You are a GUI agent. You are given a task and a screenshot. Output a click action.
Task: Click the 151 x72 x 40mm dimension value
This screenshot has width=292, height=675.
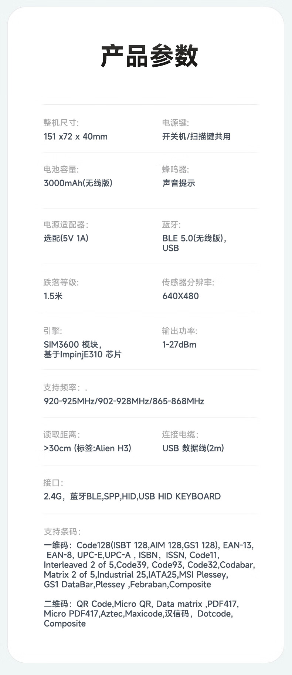(x=75, y=137)
